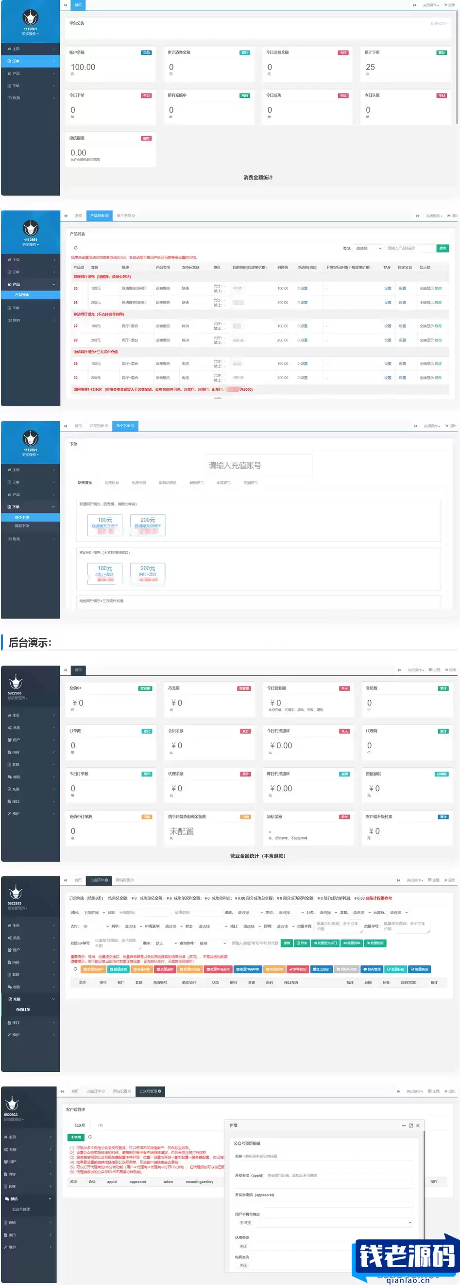
Task: Switch to the 电费充值 tab
Action: point(139,482)
